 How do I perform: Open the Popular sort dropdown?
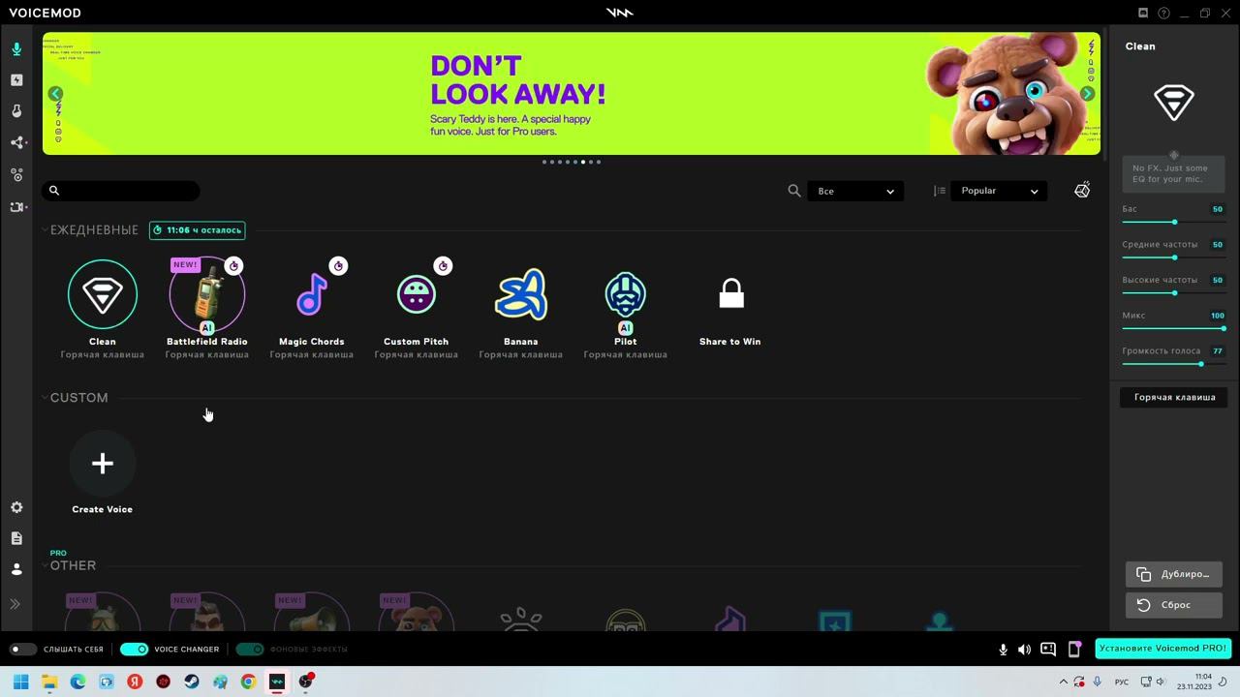point(1000,191)
